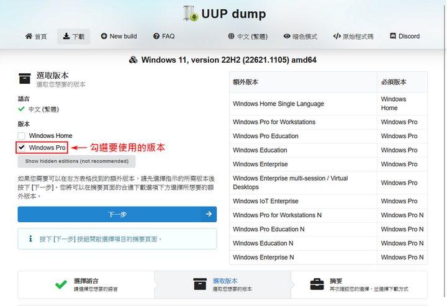
Task: Select the 選取版本 step label
Action: (225, 281)
